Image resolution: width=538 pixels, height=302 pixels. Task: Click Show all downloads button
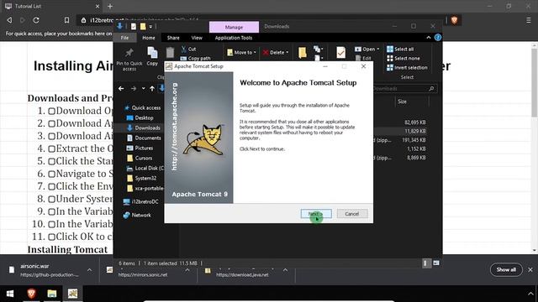pos(506,270)
